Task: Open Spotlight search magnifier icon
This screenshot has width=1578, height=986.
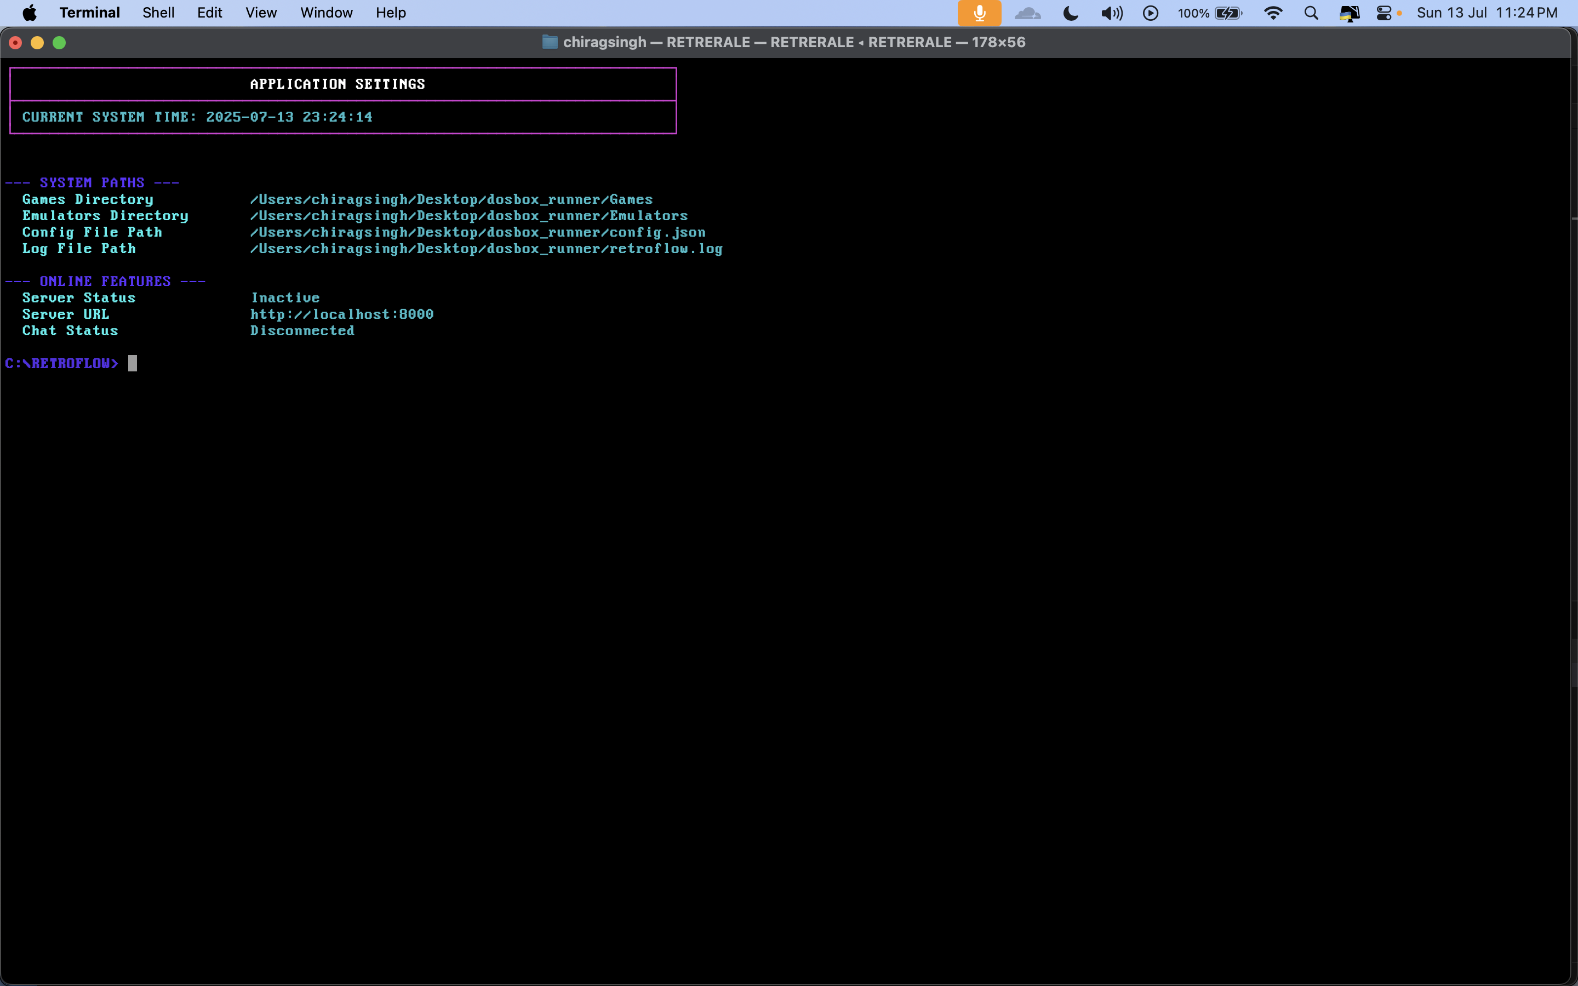Action: point(1311,13)
